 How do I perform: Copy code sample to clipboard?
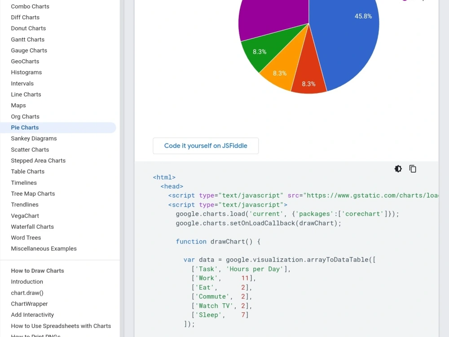pyautogui.click(x=413, y=169)
